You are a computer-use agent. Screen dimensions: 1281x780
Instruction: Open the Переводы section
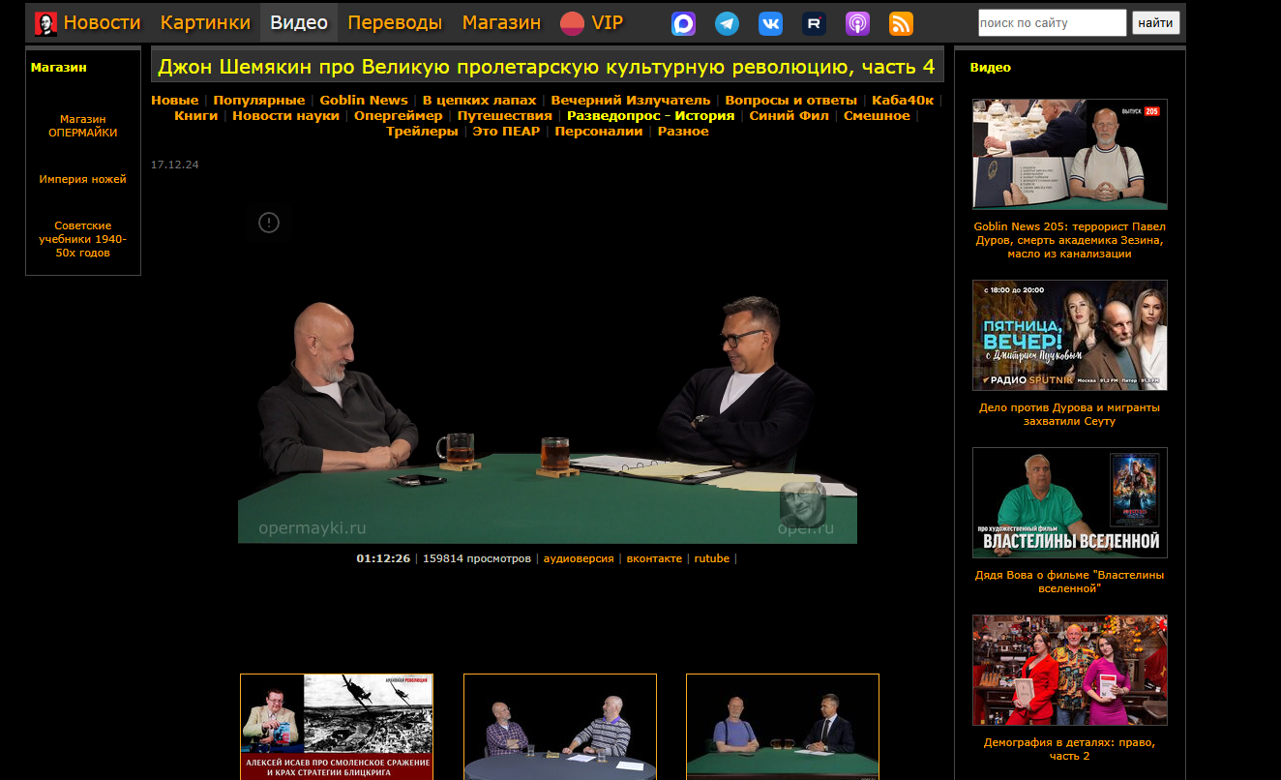(x=395, y=23)
